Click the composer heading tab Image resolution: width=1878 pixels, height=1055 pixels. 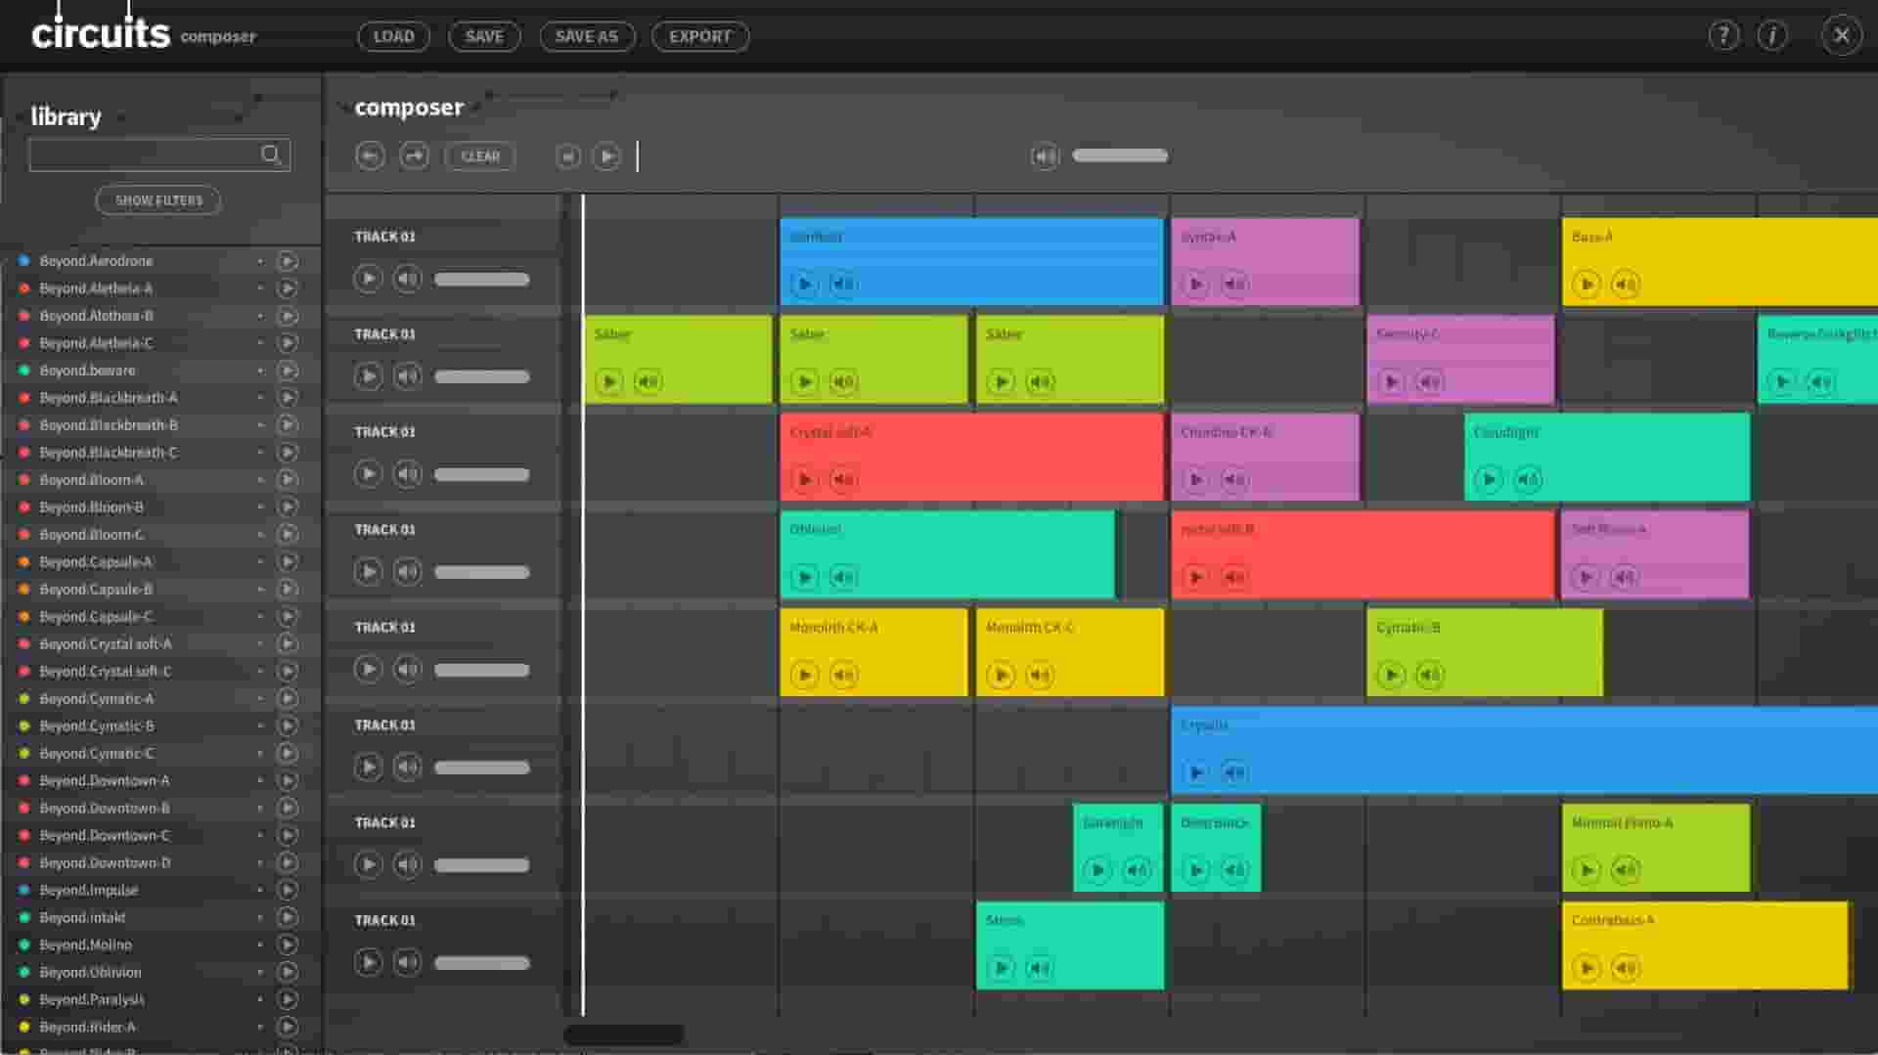[409, 108]
